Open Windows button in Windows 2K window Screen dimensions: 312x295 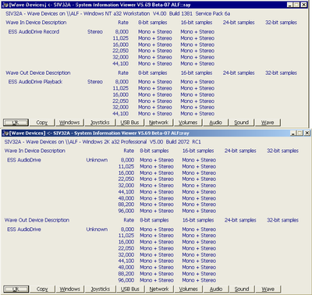point(69,289)
